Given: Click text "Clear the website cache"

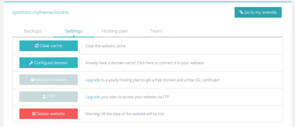Looking at the screenshot, I should tap(105, 46).
